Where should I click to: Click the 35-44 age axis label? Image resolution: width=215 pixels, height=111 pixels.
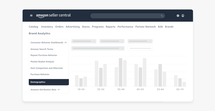pos(121,89)
